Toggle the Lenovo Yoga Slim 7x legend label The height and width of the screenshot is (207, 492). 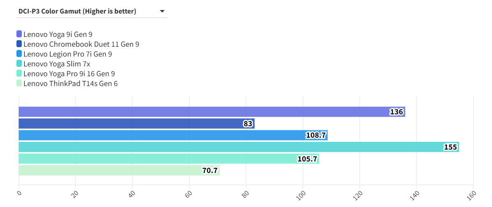pyautogui.click(x=57, y=64)
